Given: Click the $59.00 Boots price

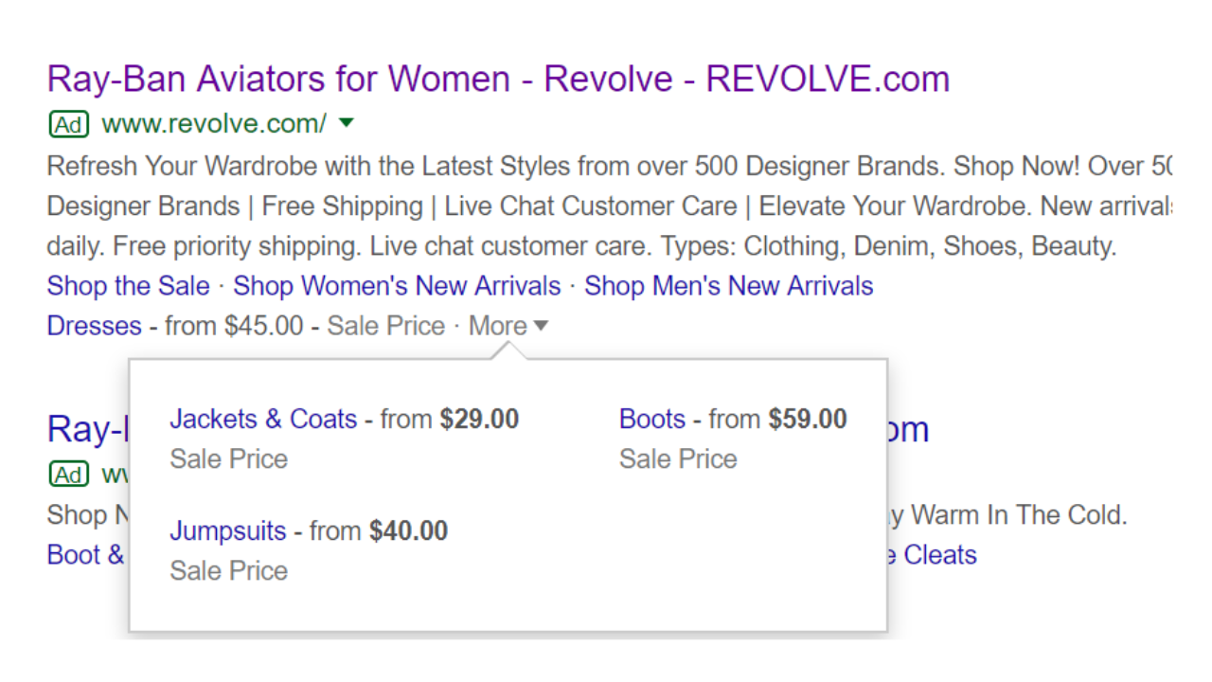Looking at the screenshot, I should coord(808,419).
